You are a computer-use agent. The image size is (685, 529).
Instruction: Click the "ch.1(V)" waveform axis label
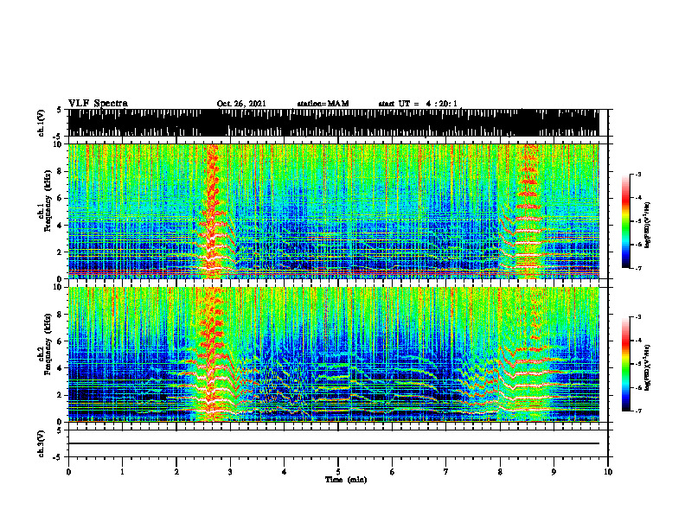[42, 123]
